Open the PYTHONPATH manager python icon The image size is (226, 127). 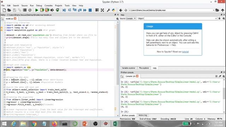coord(113,10)
